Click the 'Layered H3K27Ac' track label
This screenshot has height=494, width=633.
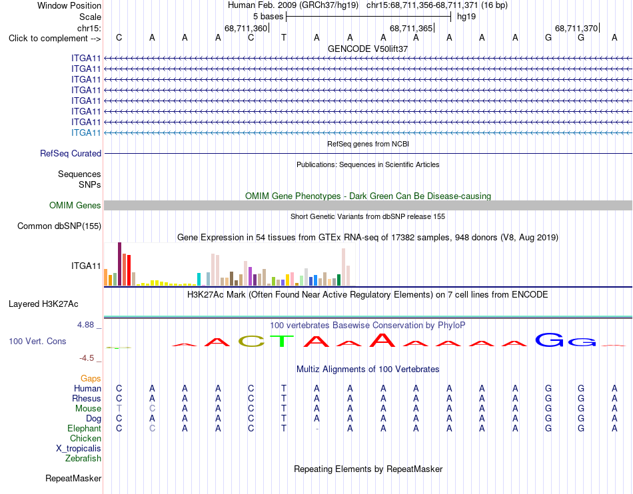(43, 304)
